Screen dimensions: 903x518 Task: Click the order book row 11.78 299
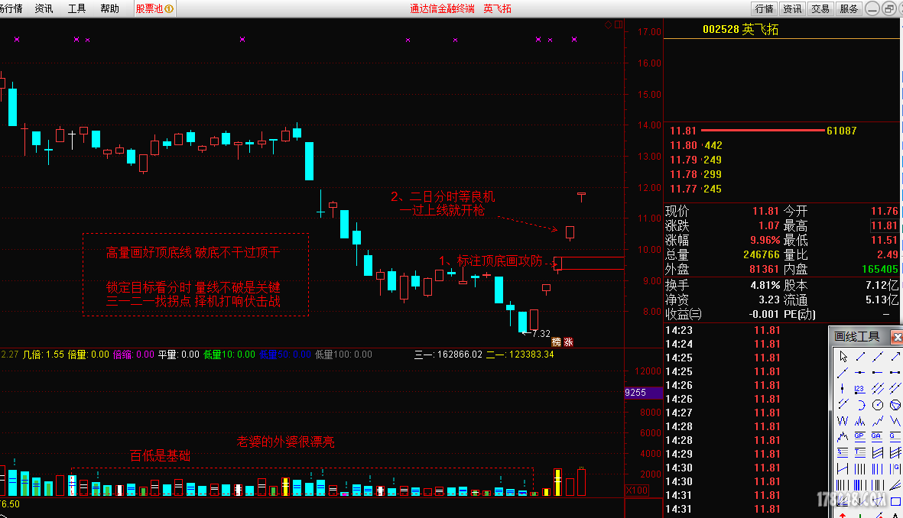[696, 174]
